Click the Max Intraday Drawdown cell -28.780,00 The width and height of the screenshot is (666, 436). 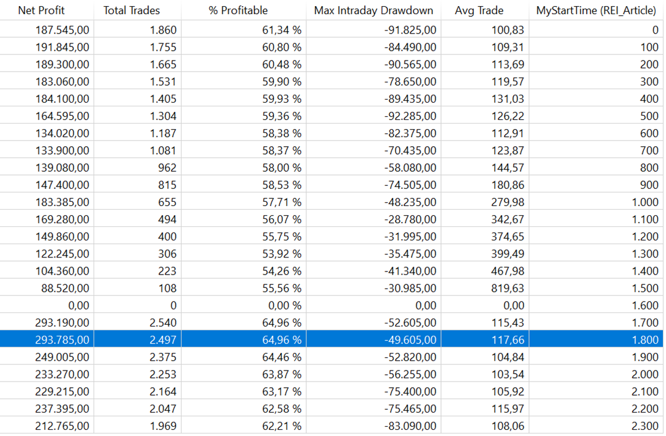411,219
